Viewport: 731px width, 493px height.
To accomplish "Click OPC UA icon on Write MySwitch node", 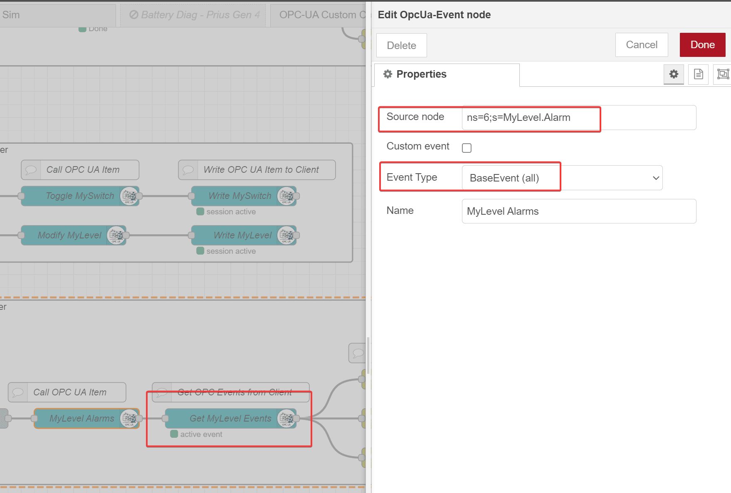I will (286, 196).
